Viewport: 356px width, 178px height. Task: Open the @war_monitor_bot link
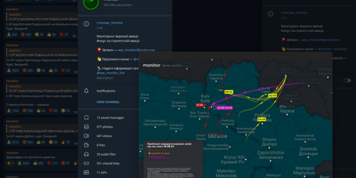[110, 73]
